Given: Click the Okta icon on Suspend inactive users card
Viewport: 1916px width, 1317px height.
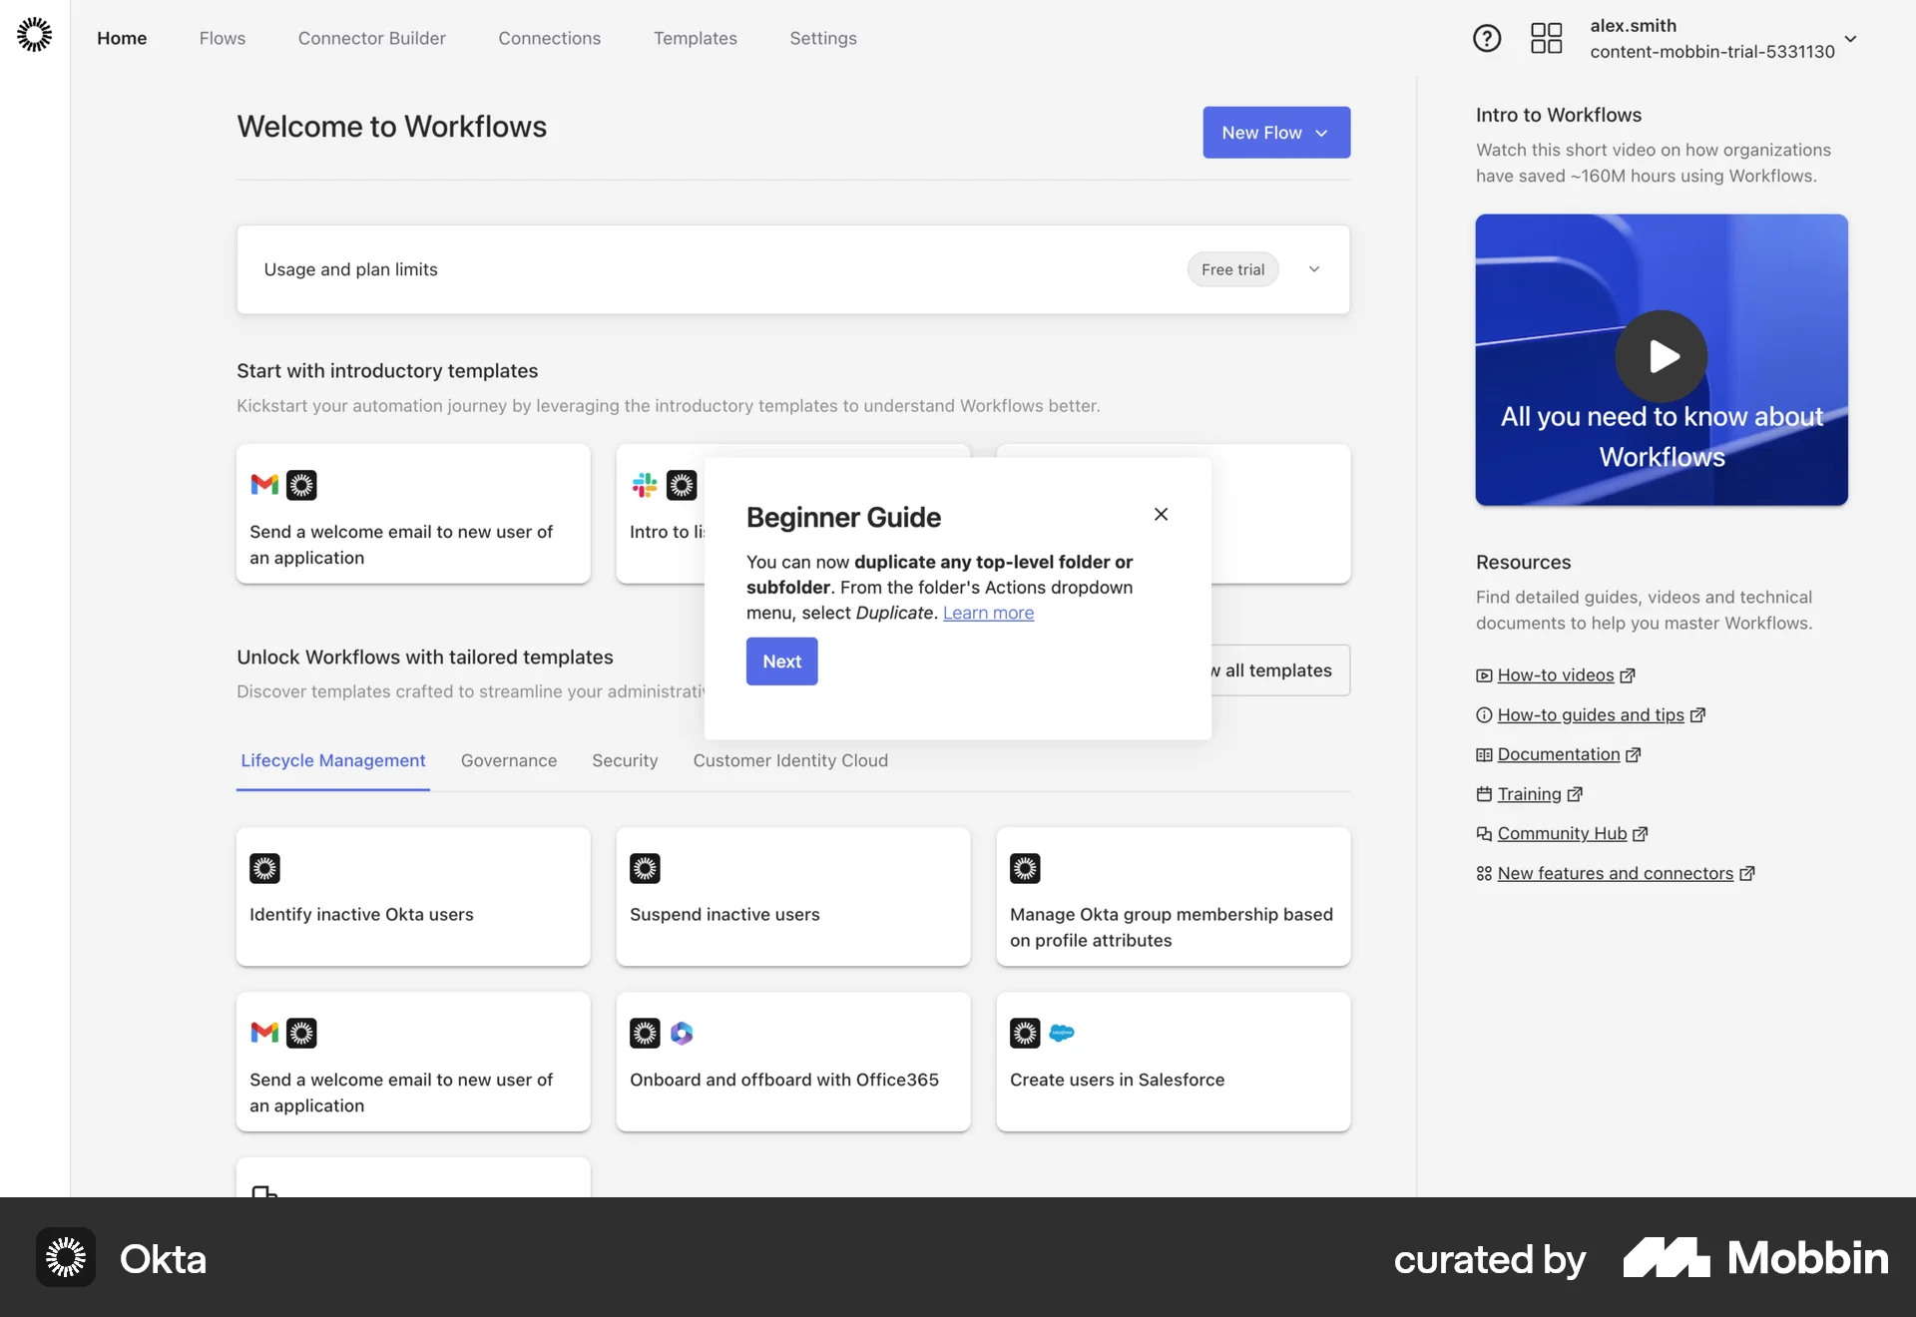Looking at the screenshot, I should pyautogui.click(x=645, y=868).
